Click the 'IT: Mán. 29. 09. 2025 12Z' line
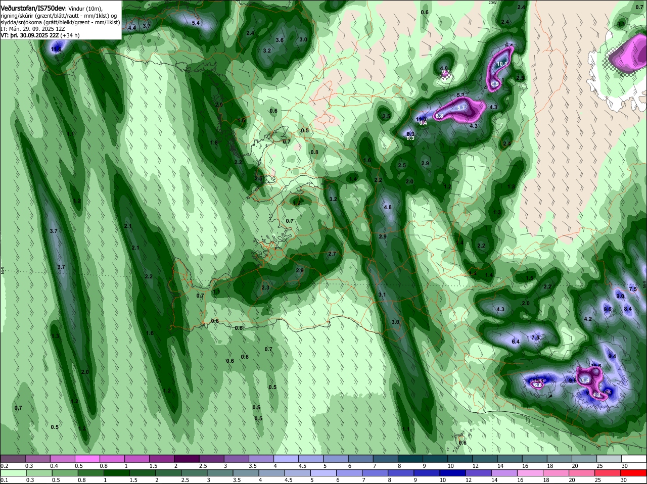Screen dimensions: 647x484 (x=33, y=29)
